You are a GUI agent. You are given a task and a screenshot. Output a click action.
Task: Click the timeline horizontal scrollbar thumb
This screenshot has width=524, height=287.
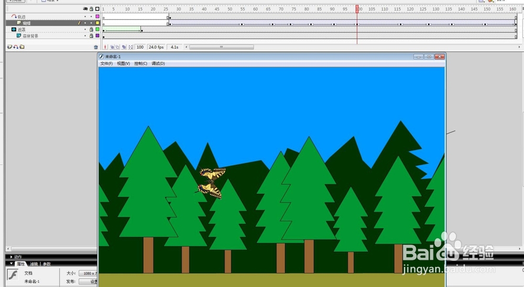tap(221, 47)
